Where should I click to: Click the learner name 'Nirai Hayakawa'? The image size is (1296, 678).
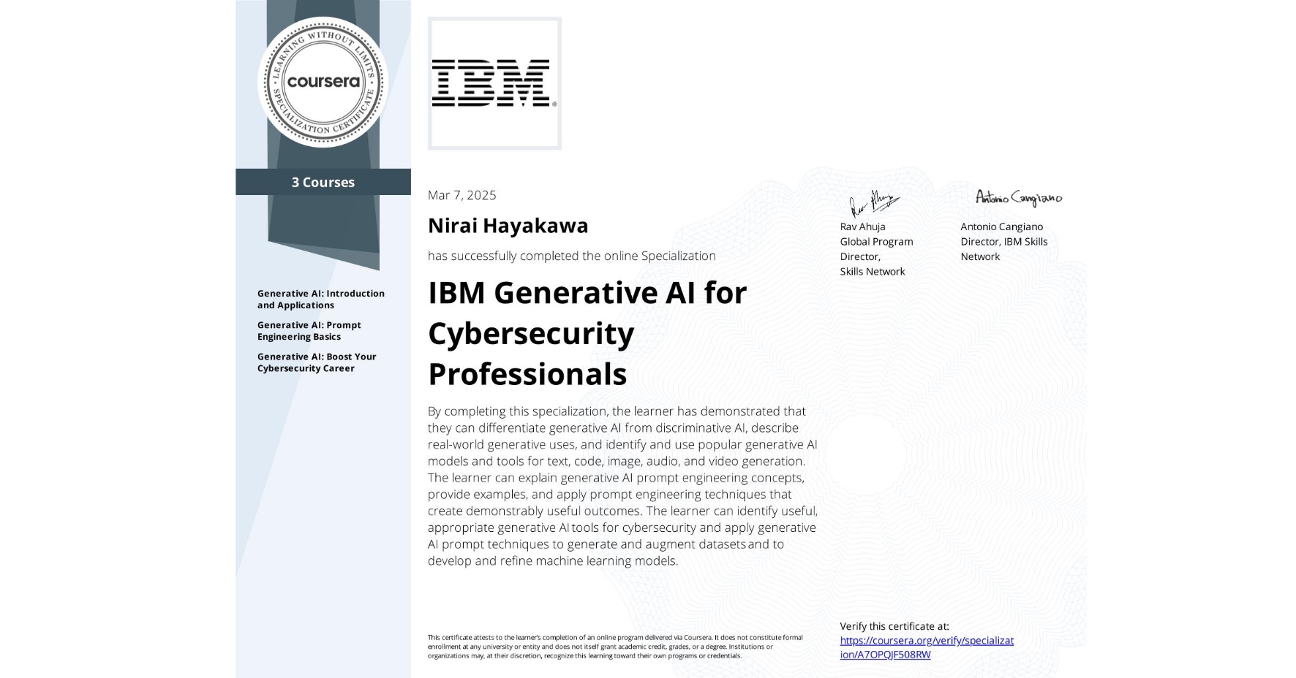508,226
